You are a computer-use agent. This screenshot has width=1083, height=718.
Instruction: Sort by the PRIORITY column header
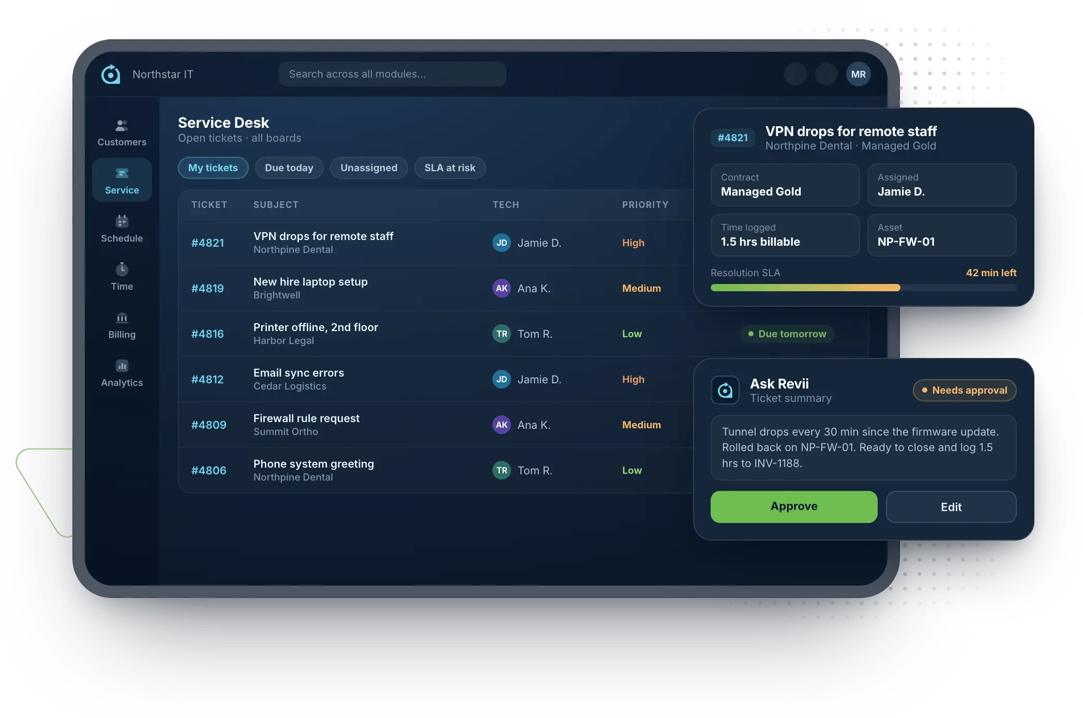645,205
